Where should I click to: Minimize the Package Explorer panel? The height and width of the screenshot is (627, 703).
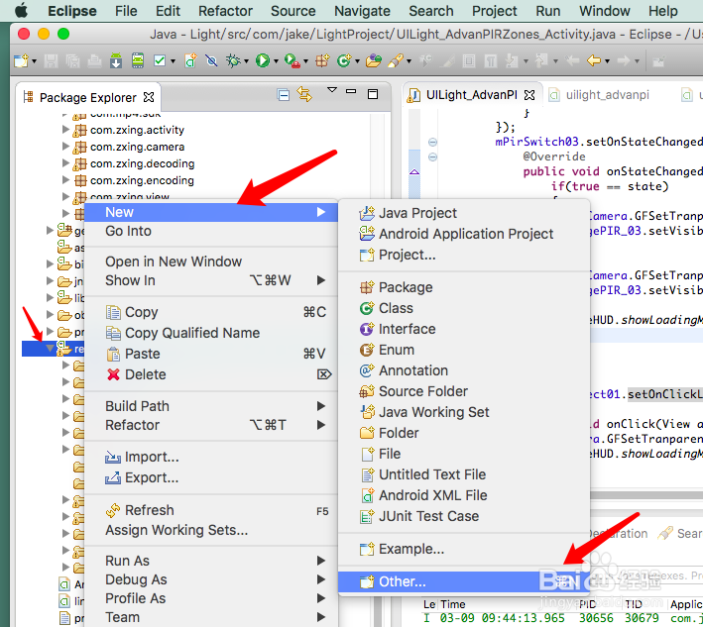(351, 91)
